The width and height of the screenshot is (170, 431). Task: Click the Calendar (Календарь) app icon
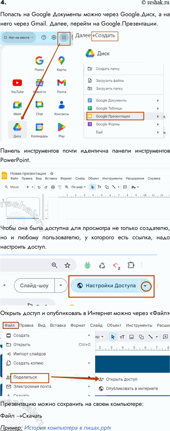tap(39, 127)
